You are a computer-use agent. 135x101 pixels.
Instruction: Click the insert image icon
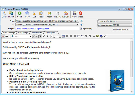click(x=98, y=36)
